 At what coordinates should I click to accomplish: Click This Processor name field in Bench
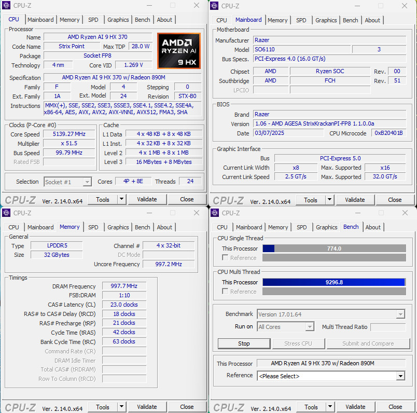click(331, 363)
